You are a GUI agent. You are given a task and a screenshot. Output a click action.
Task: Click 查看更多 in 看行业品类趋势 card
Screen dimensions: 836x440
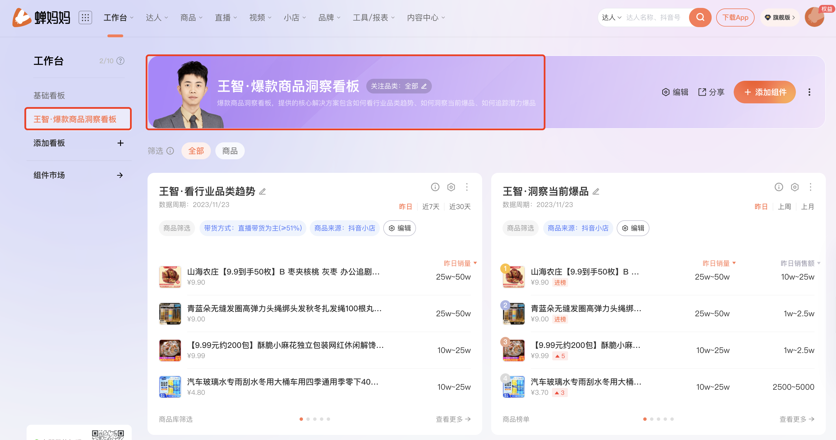[x=453, y=419]
